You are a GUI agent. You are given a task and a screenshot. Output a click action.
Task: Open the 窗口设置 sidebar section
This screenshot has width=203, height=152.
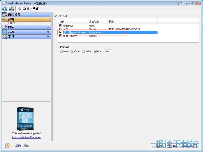pyautogui.click(x=27, y=15)
